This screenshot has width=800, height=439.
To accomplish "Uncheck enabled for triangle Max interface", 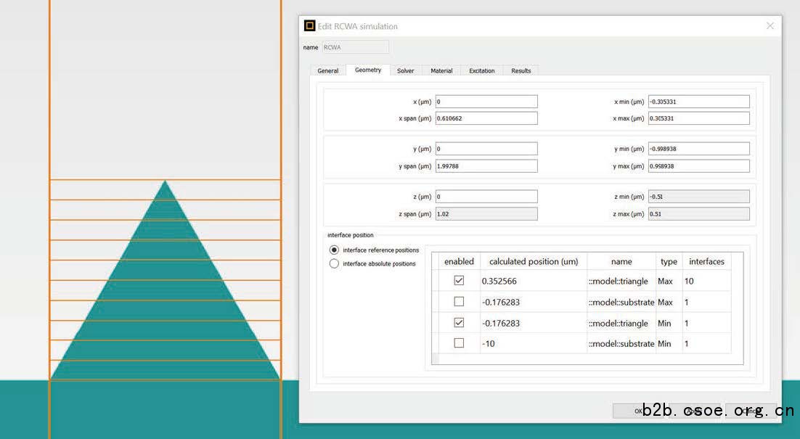I will click(459, 281).
